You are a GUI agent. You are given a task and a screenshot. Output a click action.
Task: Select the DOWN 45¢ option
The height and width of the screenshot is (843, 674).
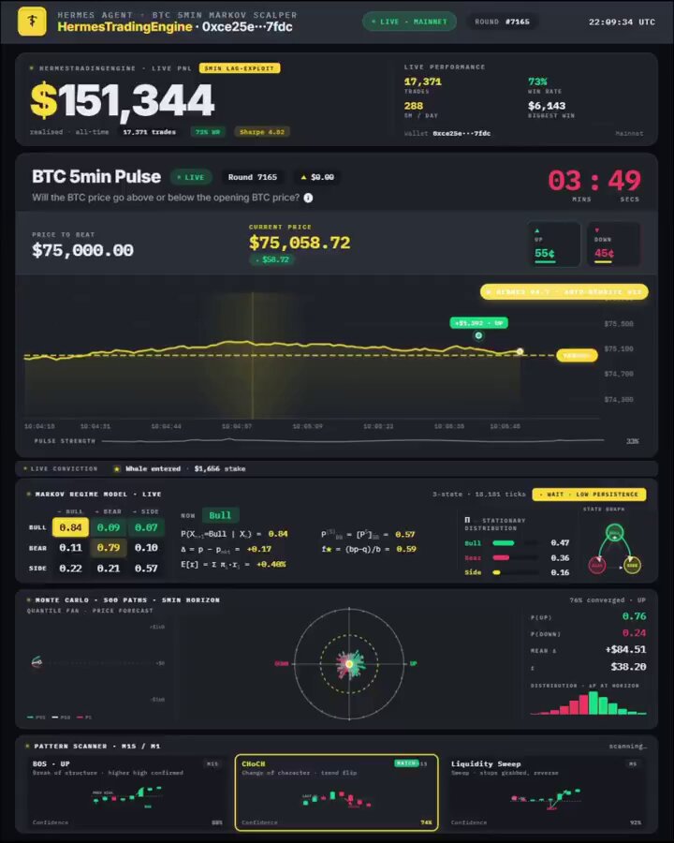coord(613,244)
